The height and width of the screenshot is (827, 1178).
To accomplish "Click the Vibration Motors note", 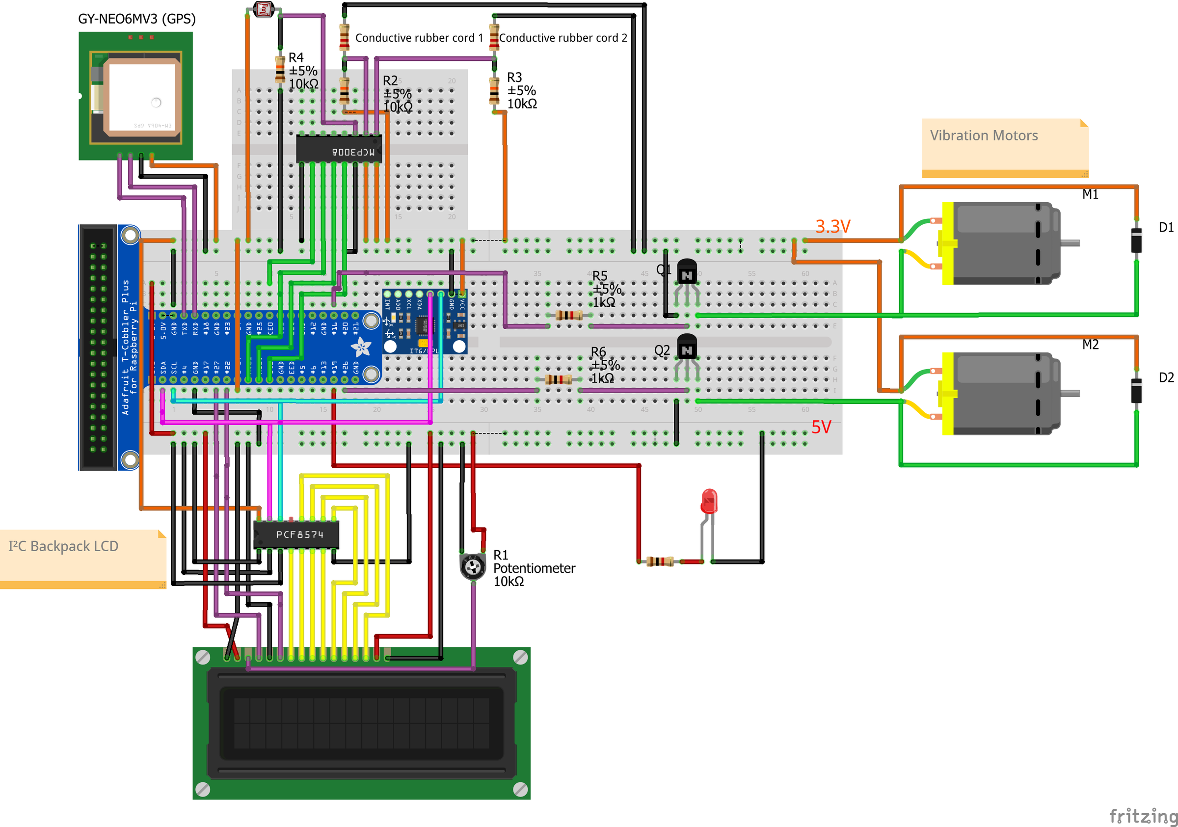I will click(1005, 148).
